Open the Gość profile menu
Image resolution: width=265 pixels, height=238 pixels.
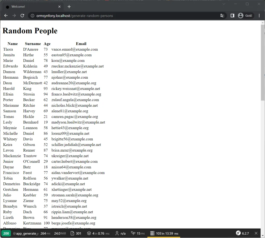tap(245, 16)
